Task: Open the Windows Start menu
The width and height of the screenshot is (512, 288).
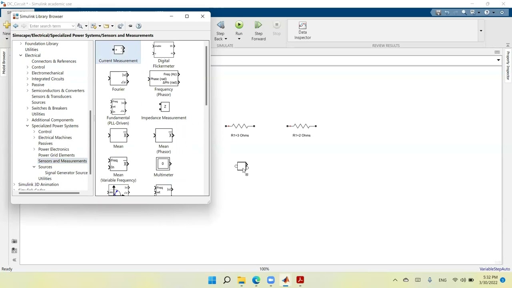Action: pos(212,280)
